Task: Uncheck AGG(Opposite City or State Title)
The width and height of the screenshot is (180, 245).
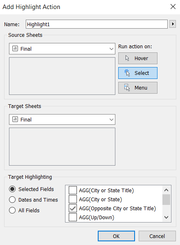Action: pyautogui.click(x=73, y=208)
